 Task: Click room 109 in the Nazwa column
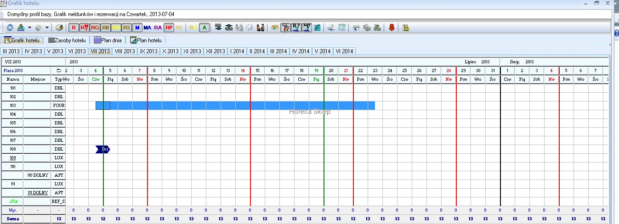(13, 157)
